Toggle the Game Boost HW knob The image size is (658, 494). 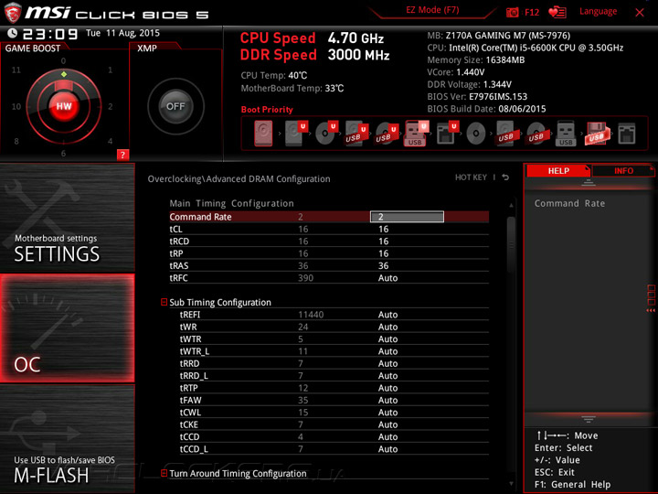point(64,106)
